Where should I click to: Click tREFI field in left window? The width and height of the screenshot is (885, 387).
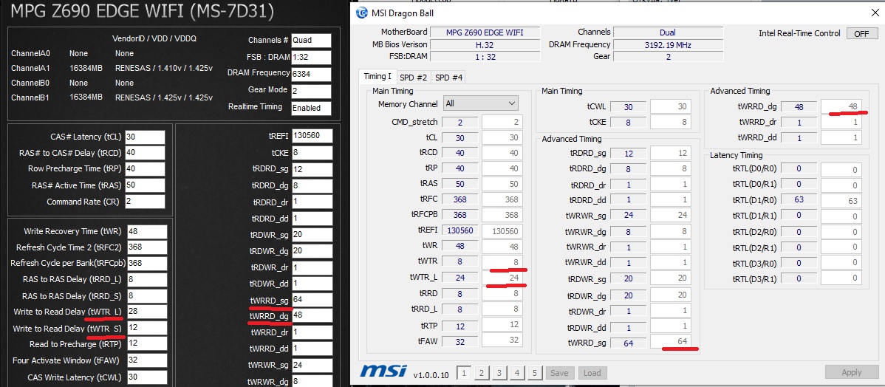[312, 136]
